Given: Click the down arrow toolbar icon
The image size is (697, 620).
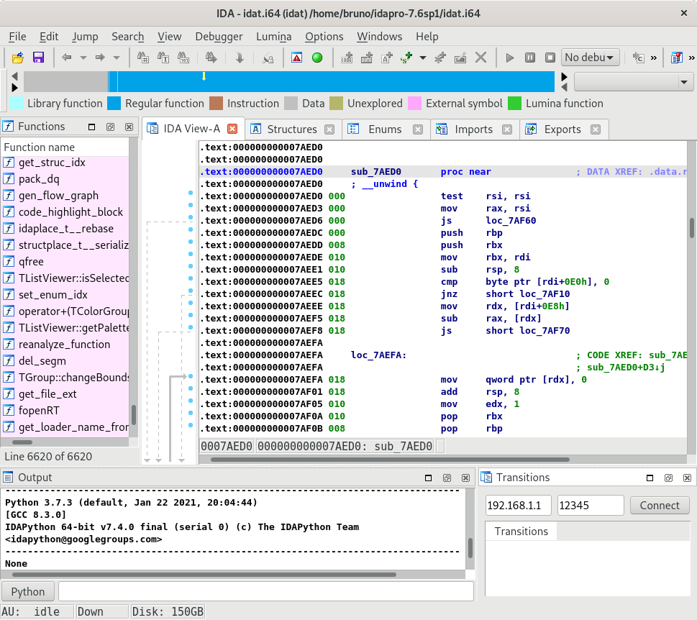Looking at the screenshot, I should pyautogui.click(x=240, y=58).
